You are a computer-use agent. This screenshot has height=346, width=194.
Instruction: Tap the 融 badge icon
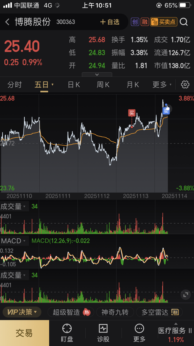145,22
